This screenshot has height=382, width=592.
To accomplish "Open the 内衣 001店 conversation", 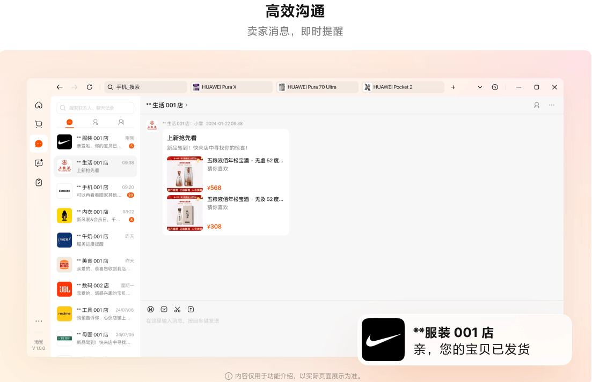I will (96, 215).
